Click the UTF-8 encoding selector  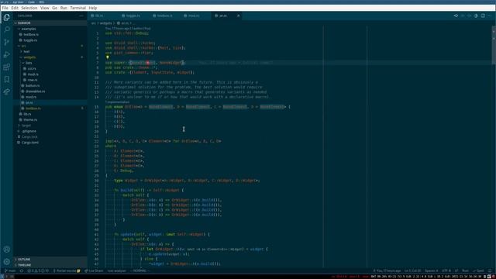coord(446,270)
